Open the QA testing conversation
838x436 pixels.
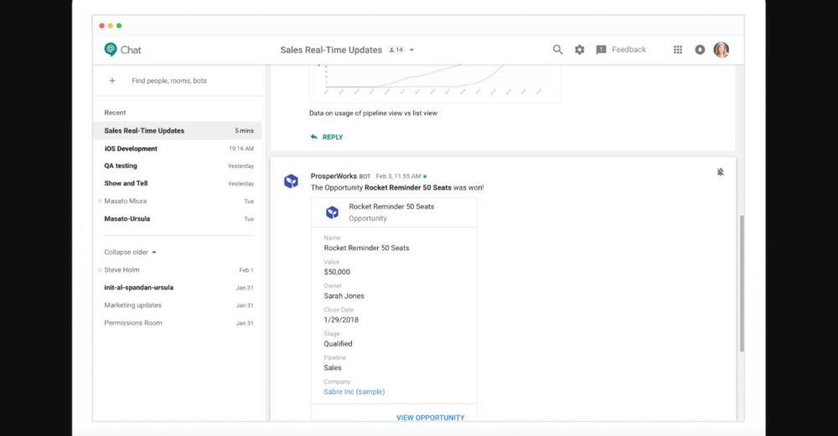point(121,166)
